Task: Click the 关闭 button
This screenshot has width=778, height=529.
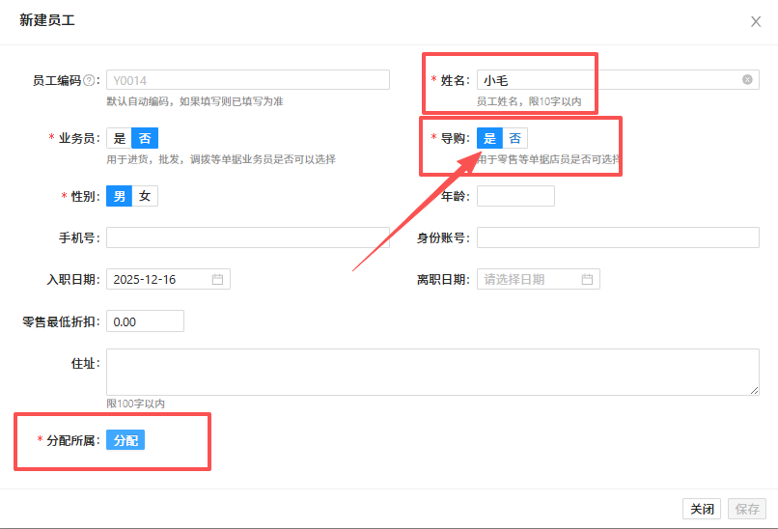Action: (x=701, y=509)
